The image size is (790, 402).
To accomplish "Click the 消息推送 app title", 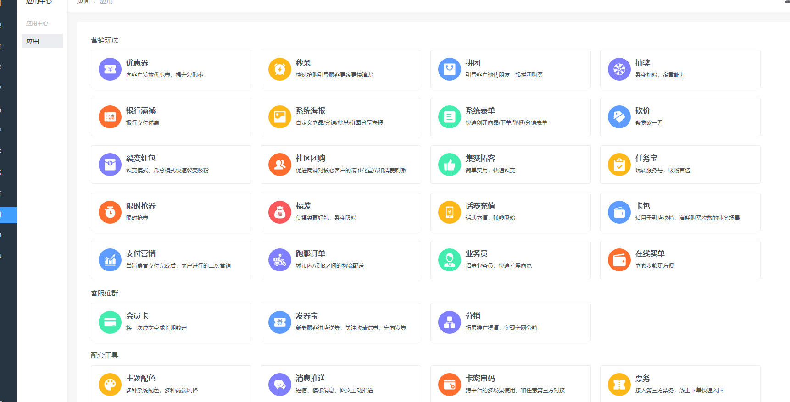I will 311,378.
